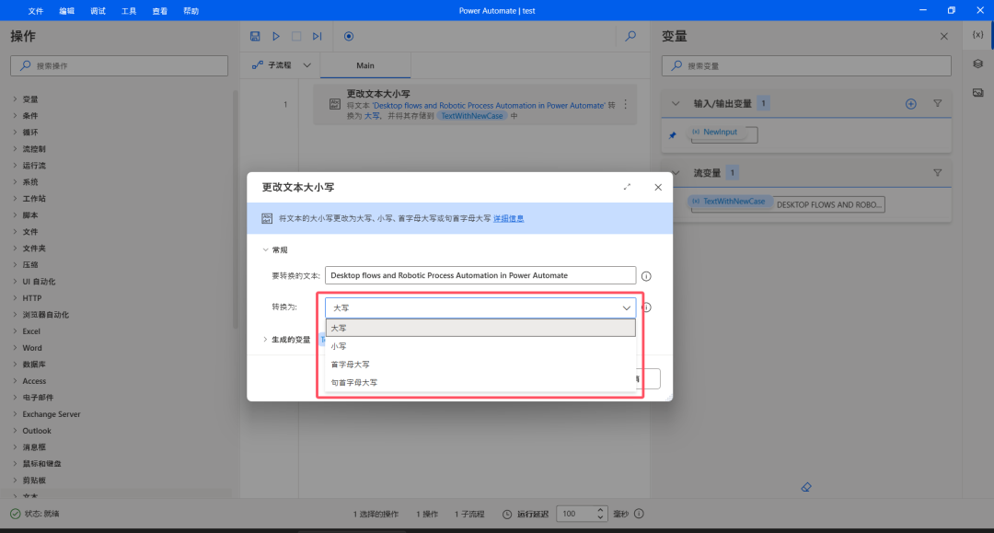The width and height of the screenshot is (994, 533).
Task: Switch to the Main tab
Action: 365,65
